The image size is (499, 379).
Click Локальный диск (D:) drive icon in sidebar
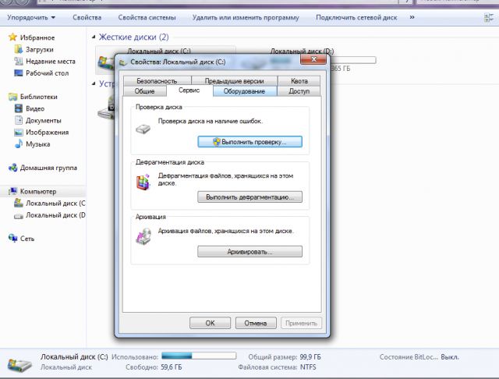coord(19,216)
